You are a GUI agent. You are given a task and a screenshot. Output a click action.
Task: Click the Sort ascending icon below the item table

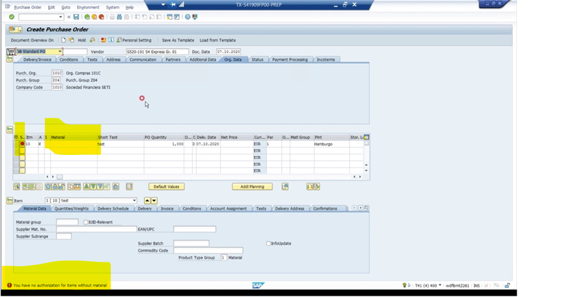[86, 187]
